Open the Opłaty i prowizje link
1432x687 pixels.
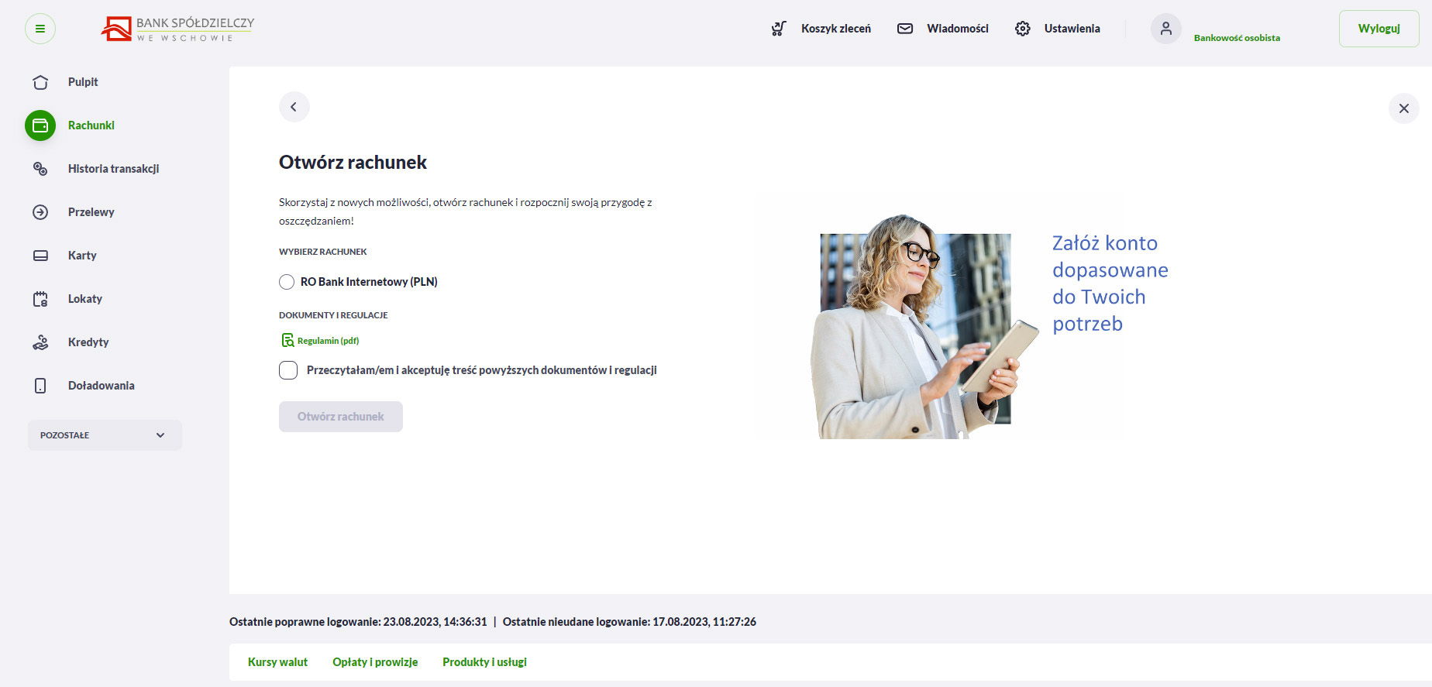(x=375, y=662)
